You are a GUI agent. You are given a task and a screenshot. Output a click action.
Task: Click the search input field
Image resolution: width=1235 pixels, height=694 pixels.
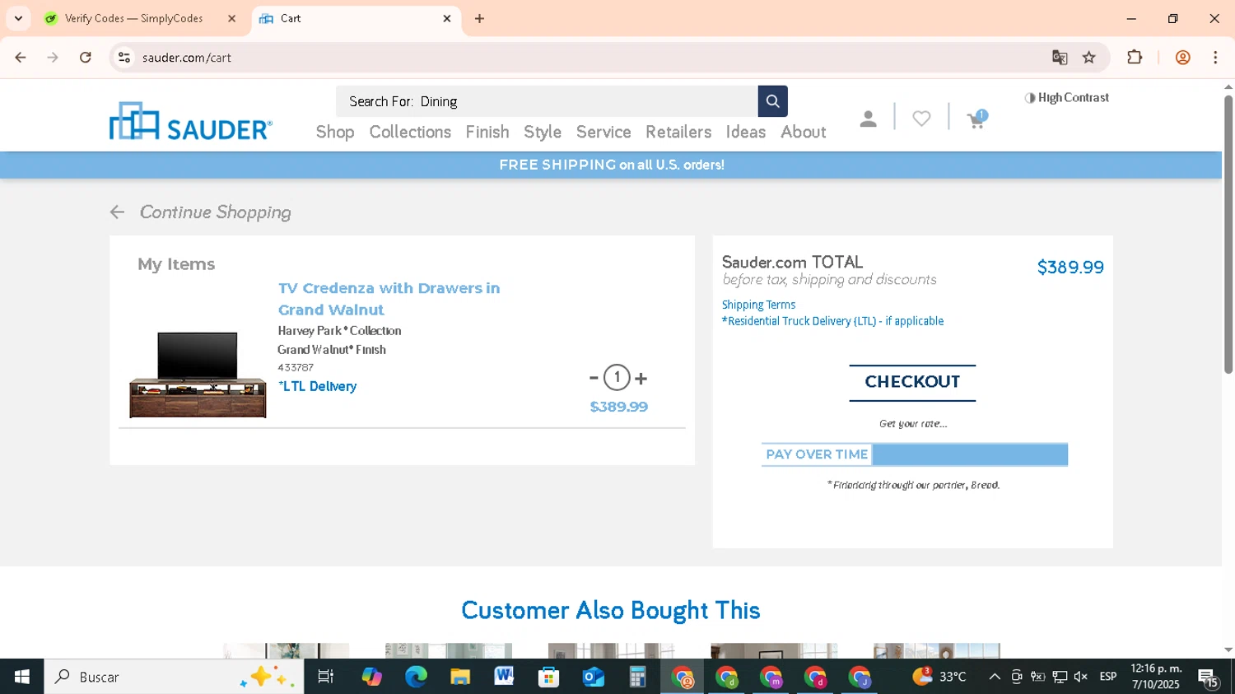point(547,101)
